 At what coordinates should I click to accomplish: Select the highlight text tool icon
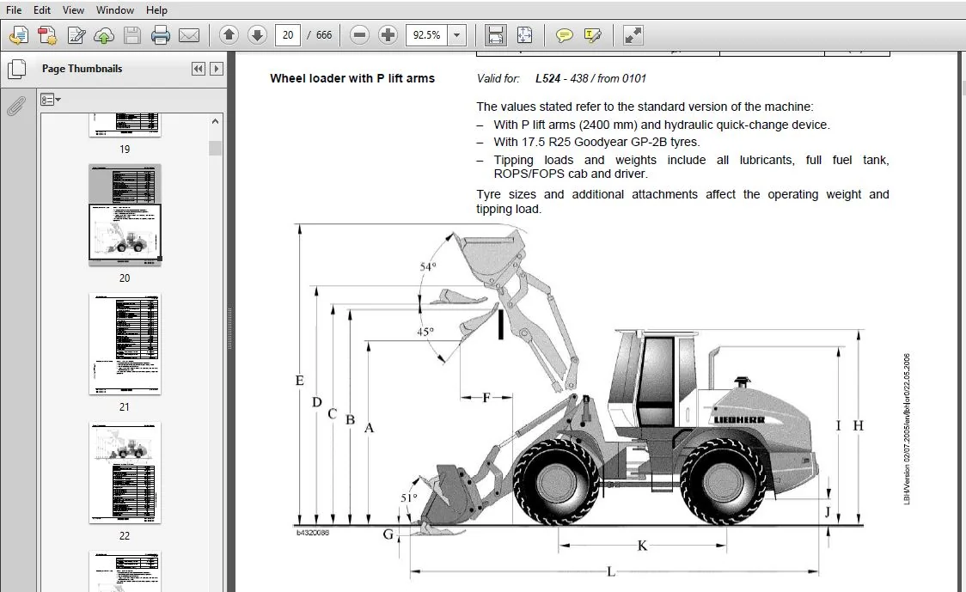(593, 35)
